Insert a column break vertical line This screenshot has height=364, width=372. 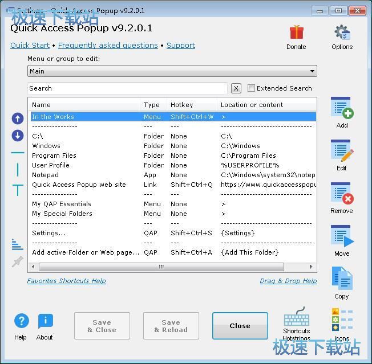click(x=18, y=170)
